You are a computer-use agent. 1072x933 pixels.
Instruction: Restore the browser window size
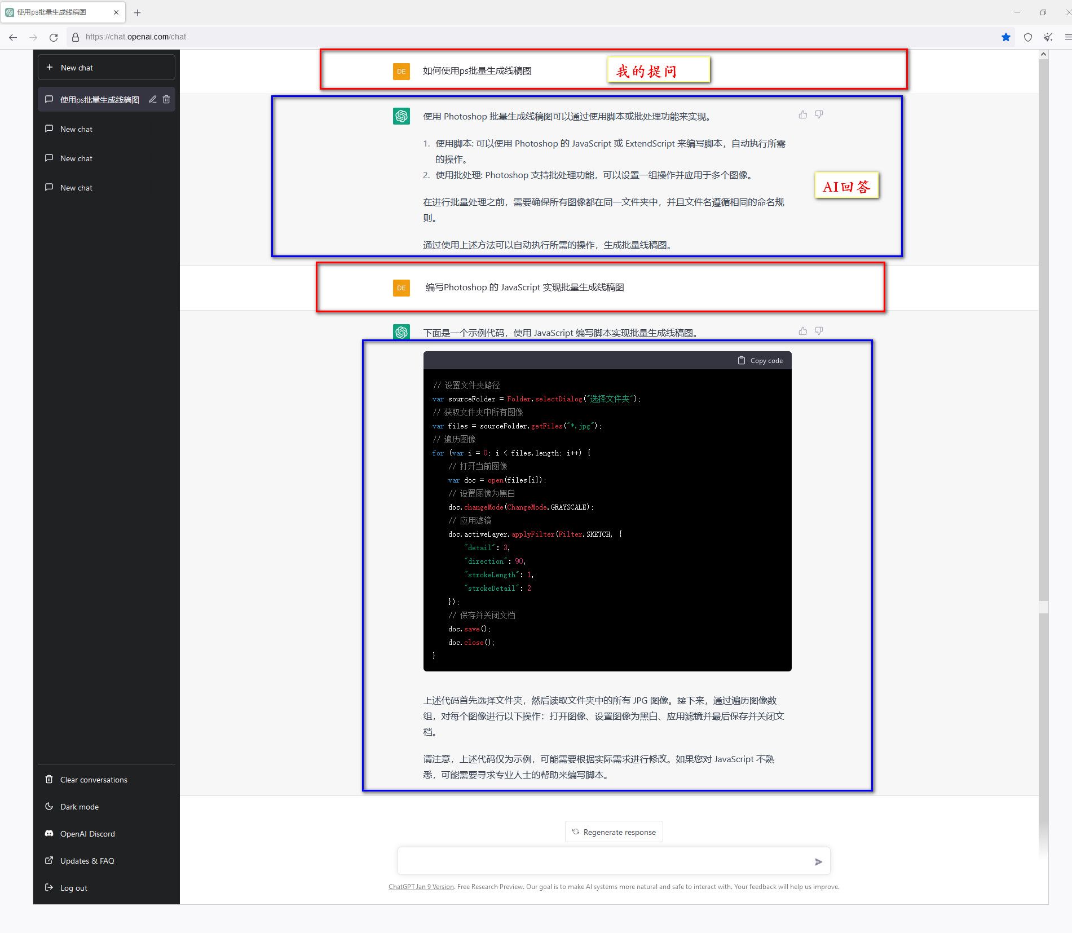pyautogui.click(x=1043, y=12)
